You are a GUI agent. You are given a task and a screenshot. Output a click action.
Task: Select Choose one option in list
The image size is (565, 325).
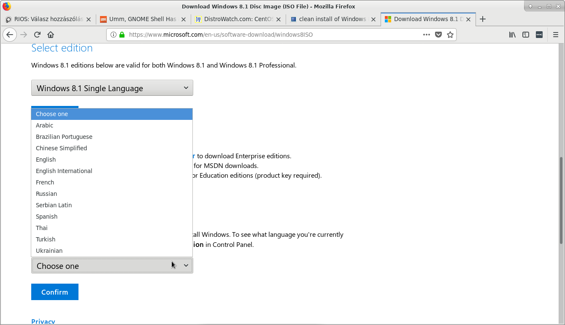click(x=112, y=114)
